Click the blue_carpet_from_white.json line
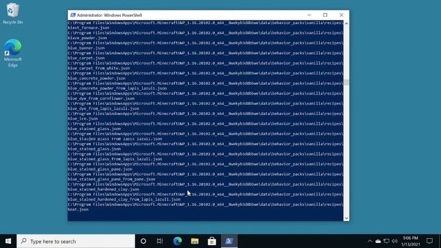The height and width of the screenshot is (248, 441). 99,68
